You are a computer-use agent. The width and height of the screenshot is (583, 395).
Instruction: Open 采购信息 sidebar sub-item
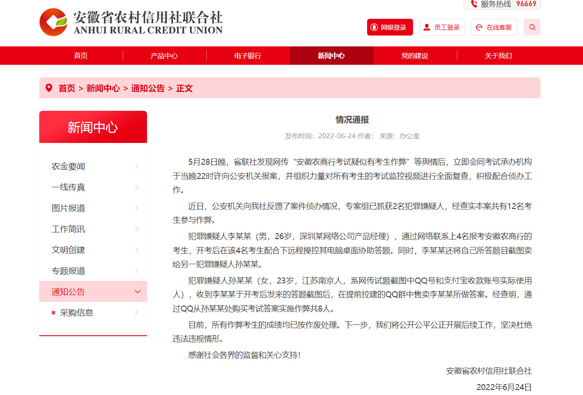point(93,313)
